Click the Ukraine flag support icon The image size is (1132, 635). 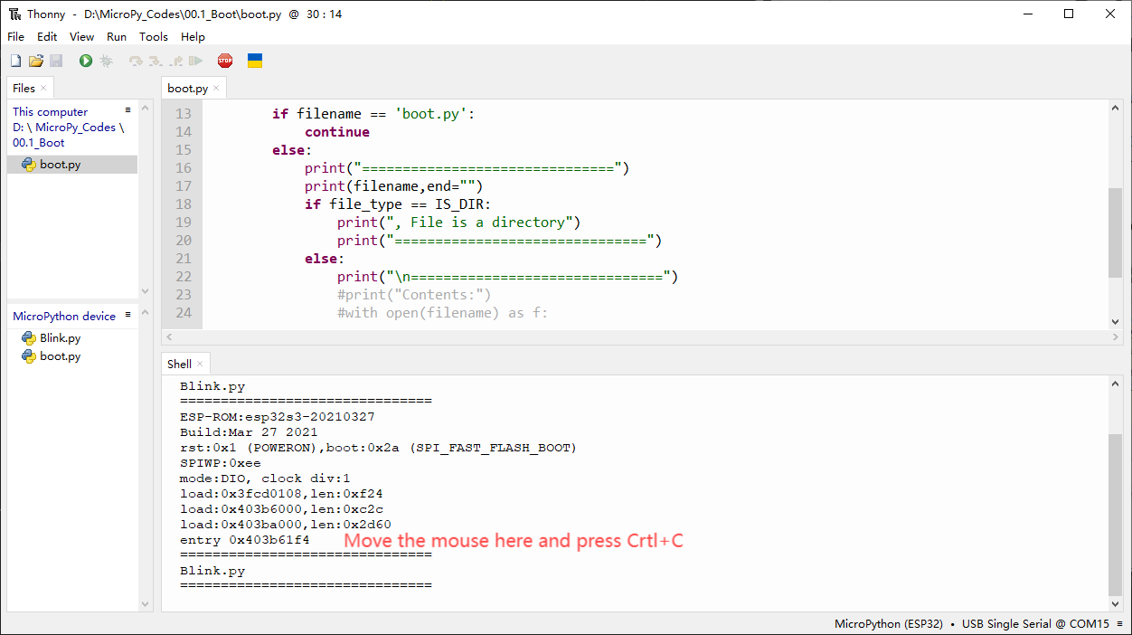(x=255, y=61)
